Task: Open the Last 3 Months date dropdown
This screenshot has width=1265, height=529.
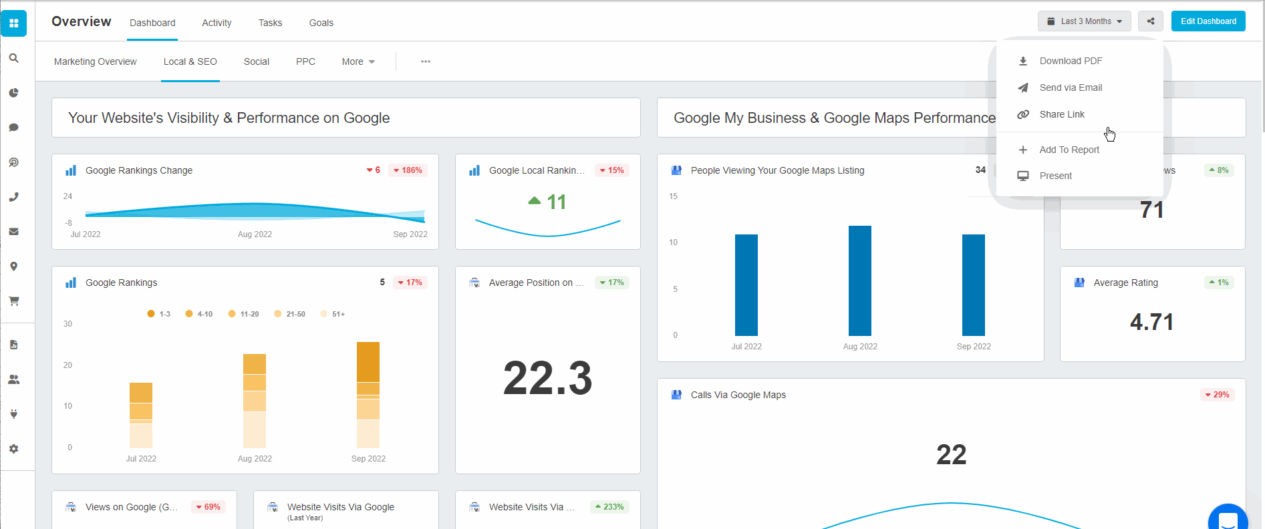Action: point(1084,21)
